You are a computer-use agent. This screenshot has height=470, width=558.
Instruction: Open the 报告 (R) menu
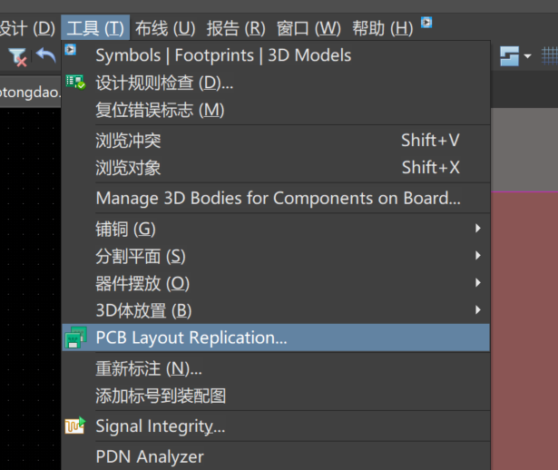coord(236,28)
